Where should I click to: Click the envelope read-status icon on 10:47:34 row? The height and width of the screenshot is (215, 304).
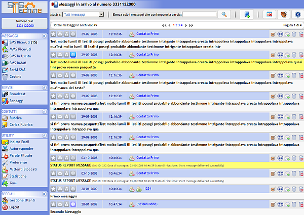tap(60, 204)
